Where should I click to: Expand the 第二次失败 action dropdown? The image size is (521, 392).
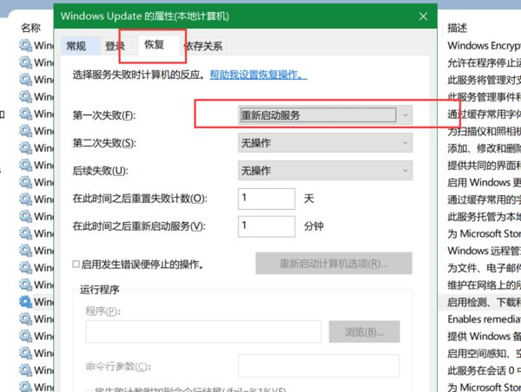click(x=326, y=143)
